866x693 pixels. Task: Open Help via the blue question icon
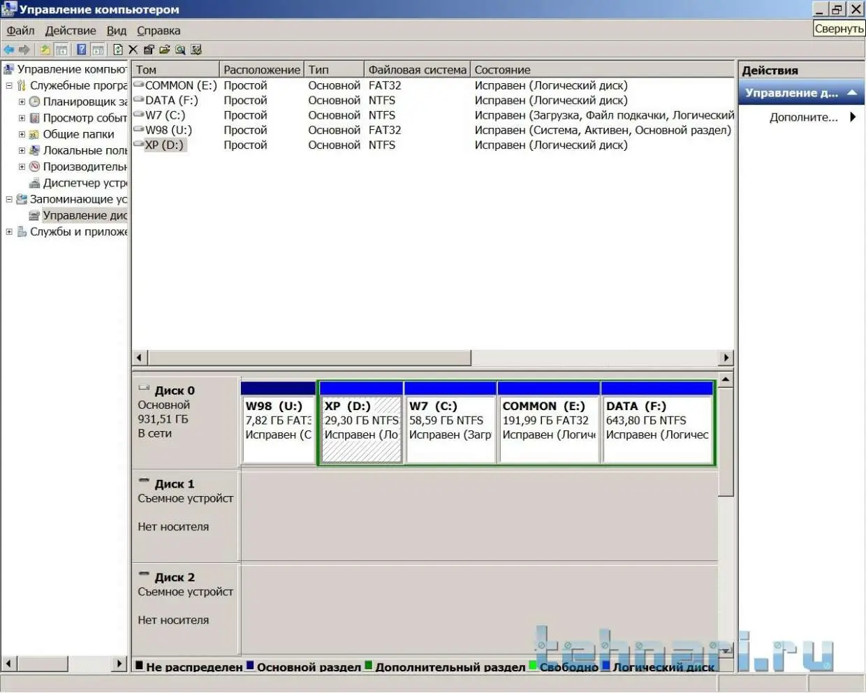82,50
